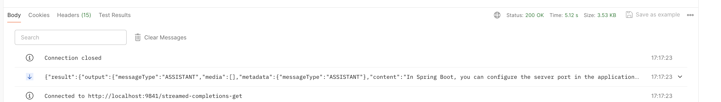
Task: Click the Size 3.53 KB readout
Action: 600,15
